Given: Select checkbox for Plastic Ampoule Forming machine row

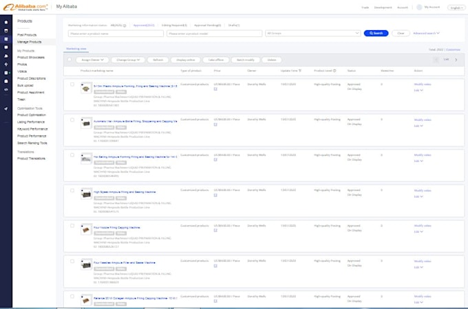Looking at the screenshot, I should pos(72,84).
